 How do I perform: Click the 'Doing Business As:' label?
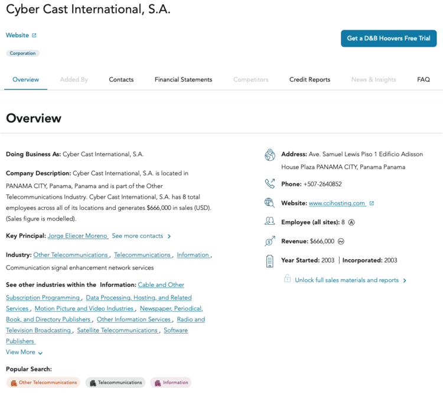(33, 154)
